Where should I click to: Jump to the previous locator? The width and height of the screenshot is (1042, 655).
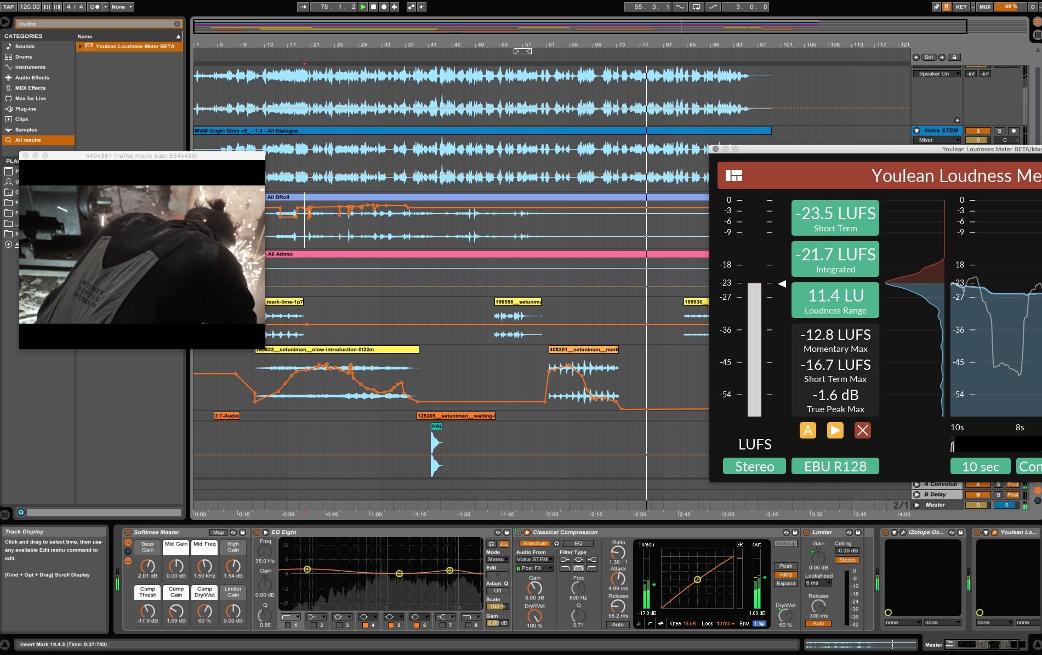click(916, 57)
